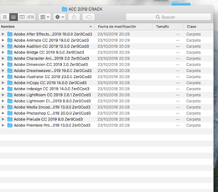Click folder icon of Adobe InCopy row

coord(10,83)
